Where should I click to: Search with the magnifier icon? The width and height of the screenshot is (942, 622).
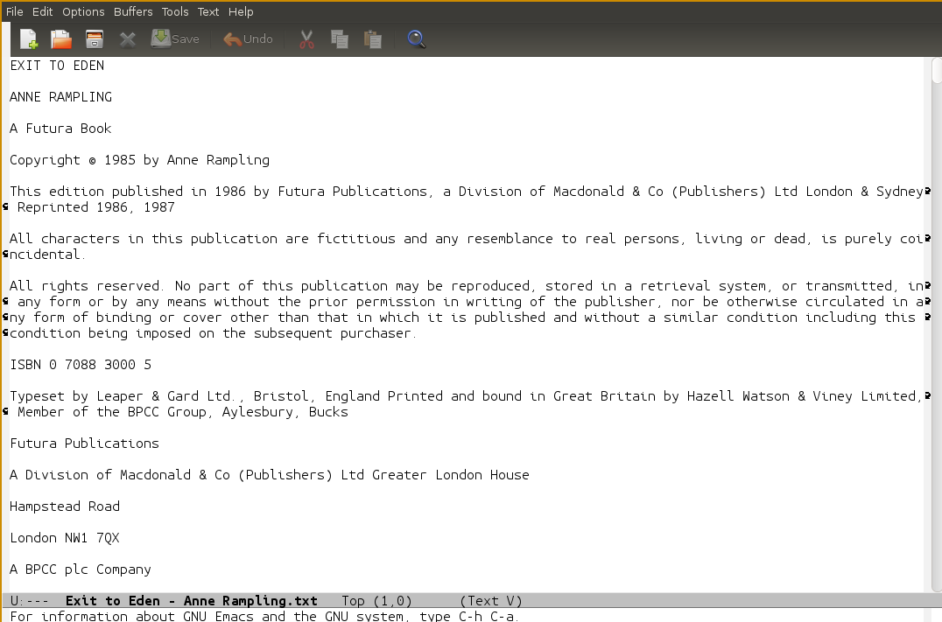tap(417, 39)
